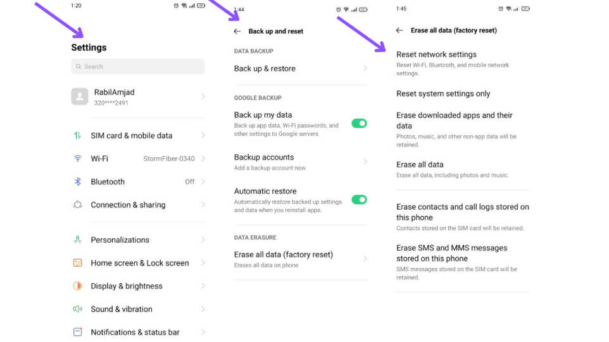
Task: Click the Settings search field
Action: (x=138, y=66)
